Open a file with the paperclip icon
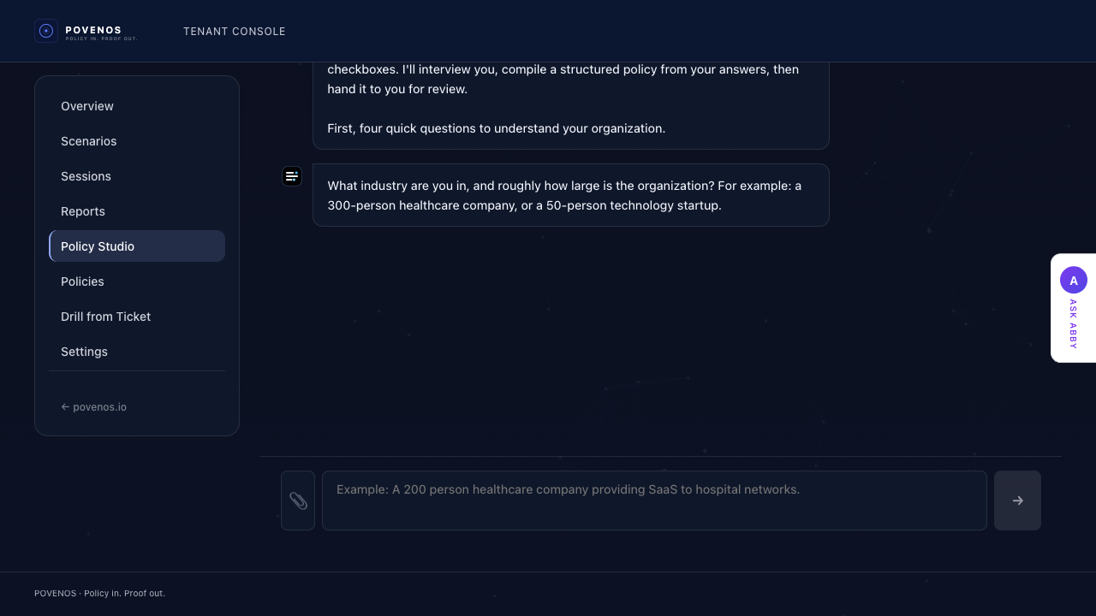Viewport: 1096px width, 616px height. click(298, 500)
